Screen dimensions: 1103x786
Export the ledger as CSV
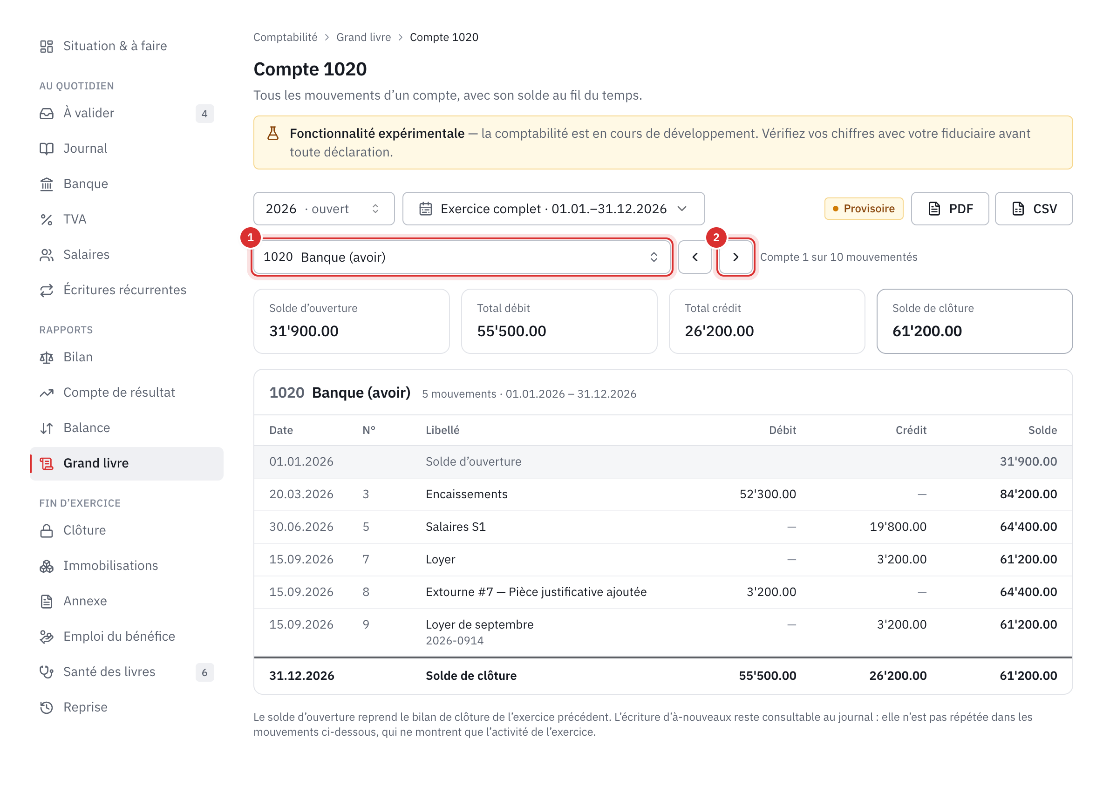click(1034, 209)
